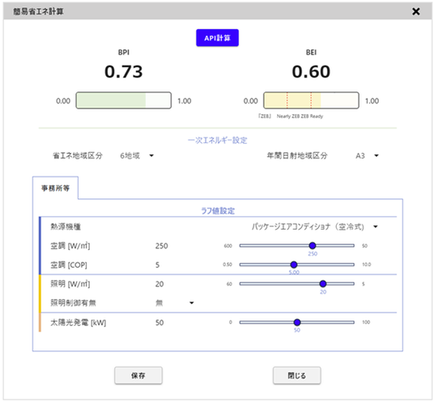
Task: Click the 照明 [W/㎡] value 20
Action: (x=160, y=284)
